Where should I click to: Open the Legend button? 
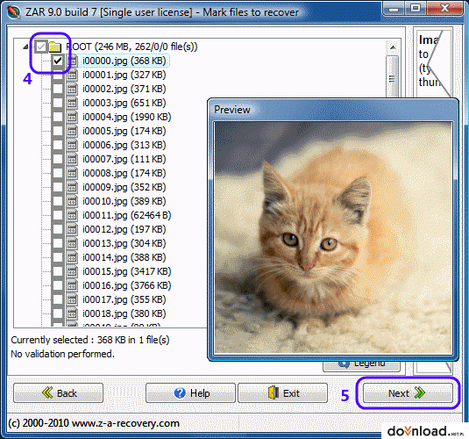[x=361, y=365]
